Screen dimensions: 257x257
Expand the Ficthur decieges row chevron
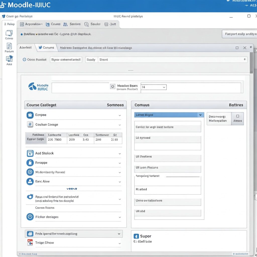[120, 217]
